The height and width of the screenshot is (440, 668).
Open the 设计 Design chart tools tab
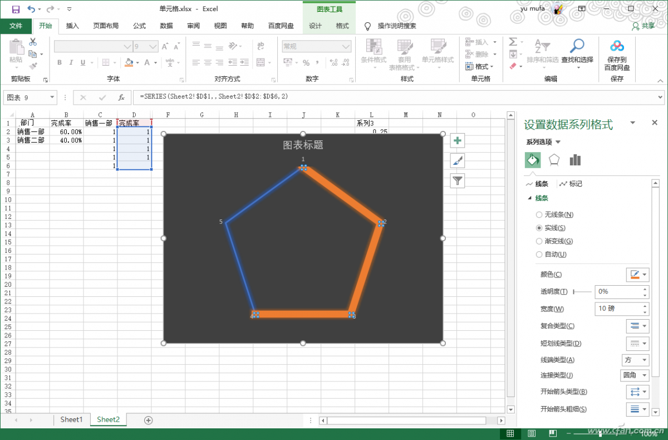pos(315,26)
